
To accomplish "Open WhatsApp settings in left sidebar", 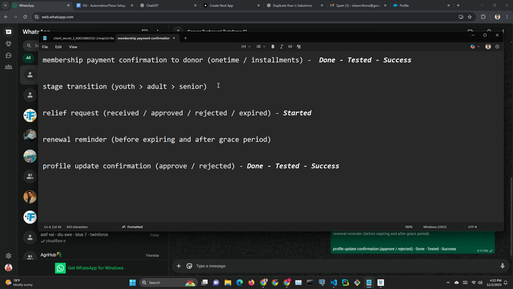I will (9, 256).
